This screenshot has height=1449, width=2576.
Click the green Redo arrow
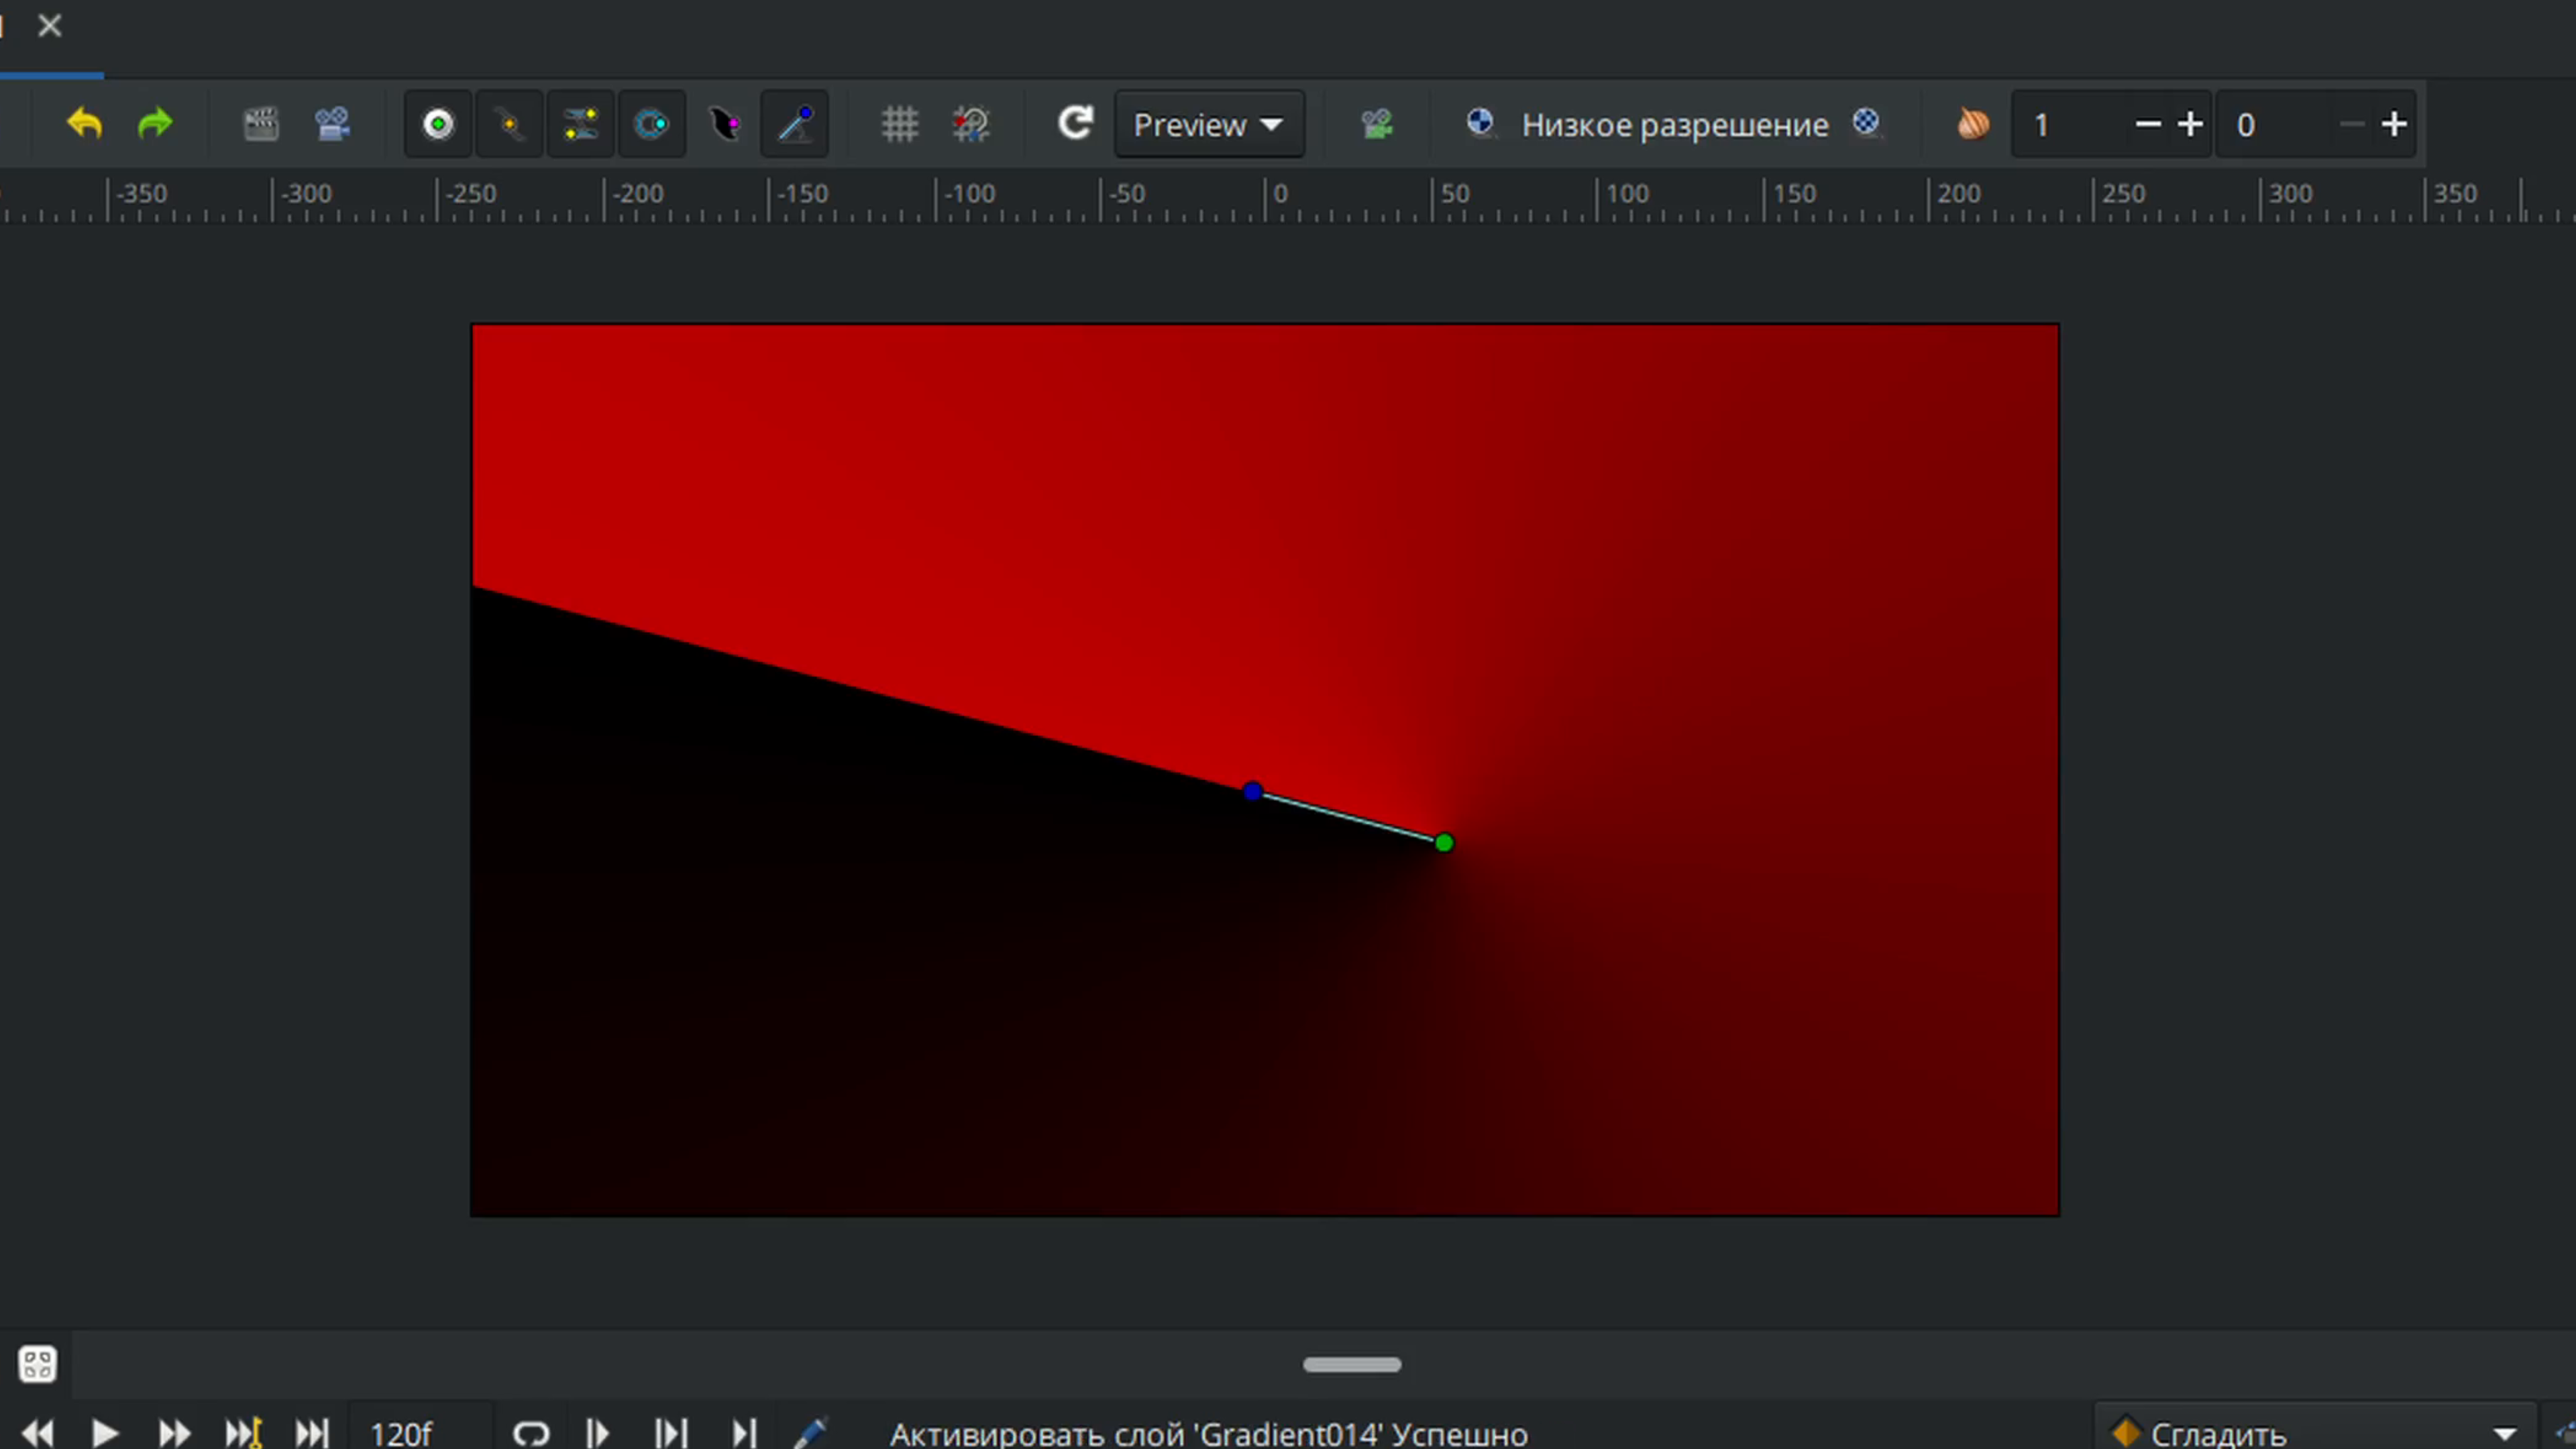(155, 124)
